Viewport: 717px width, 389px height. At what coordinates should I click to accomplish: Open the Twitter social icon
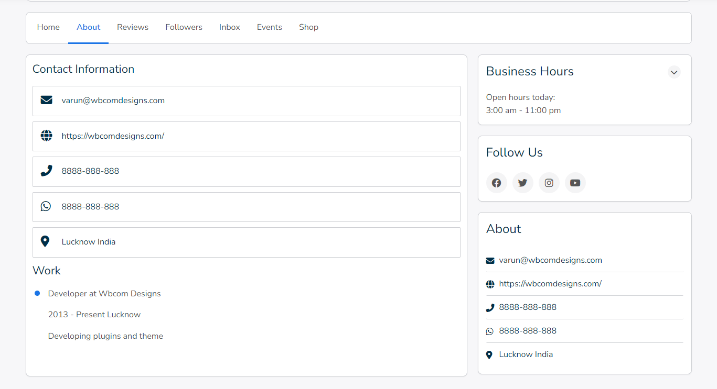tap(522, 183)
